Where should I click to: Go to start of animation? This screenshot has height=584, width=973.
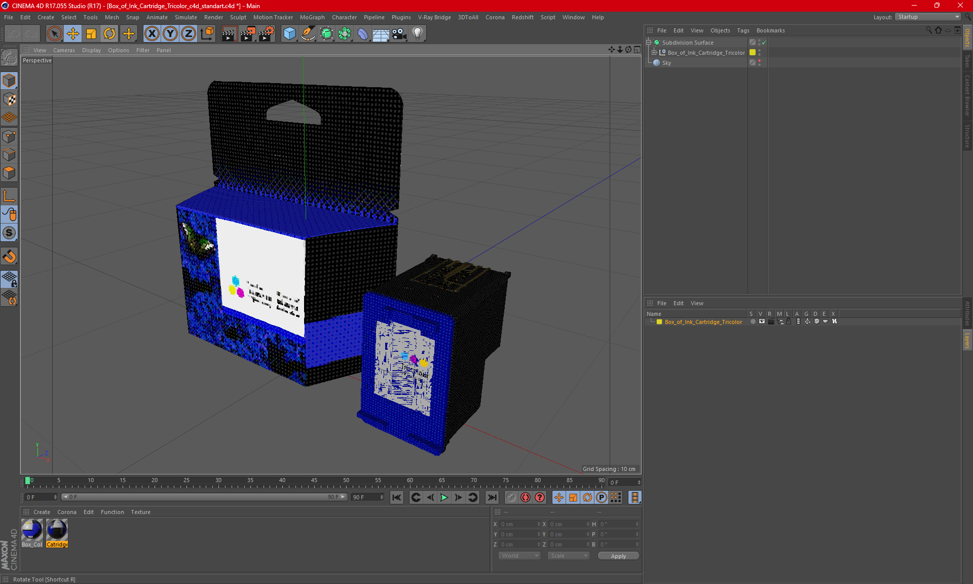tap(397, 497)
